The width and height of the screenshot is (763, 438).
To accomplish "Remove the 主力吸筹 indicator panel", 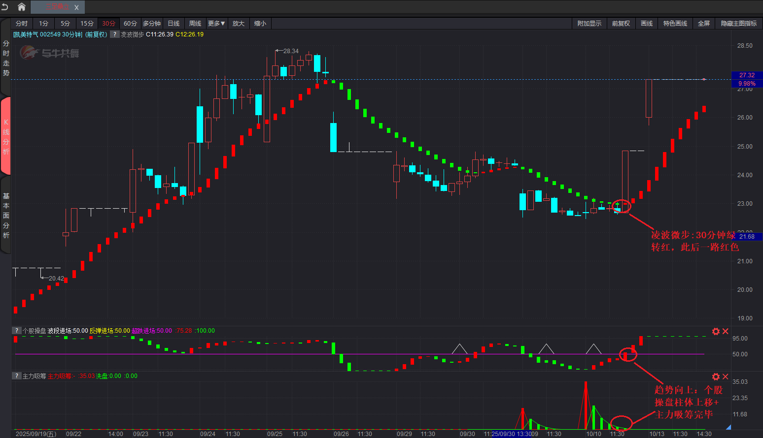I will pyautogui.click(x=725, y=376).
